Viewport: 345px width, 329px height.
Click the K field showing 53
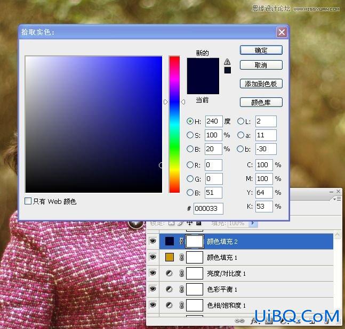(264, 207)
